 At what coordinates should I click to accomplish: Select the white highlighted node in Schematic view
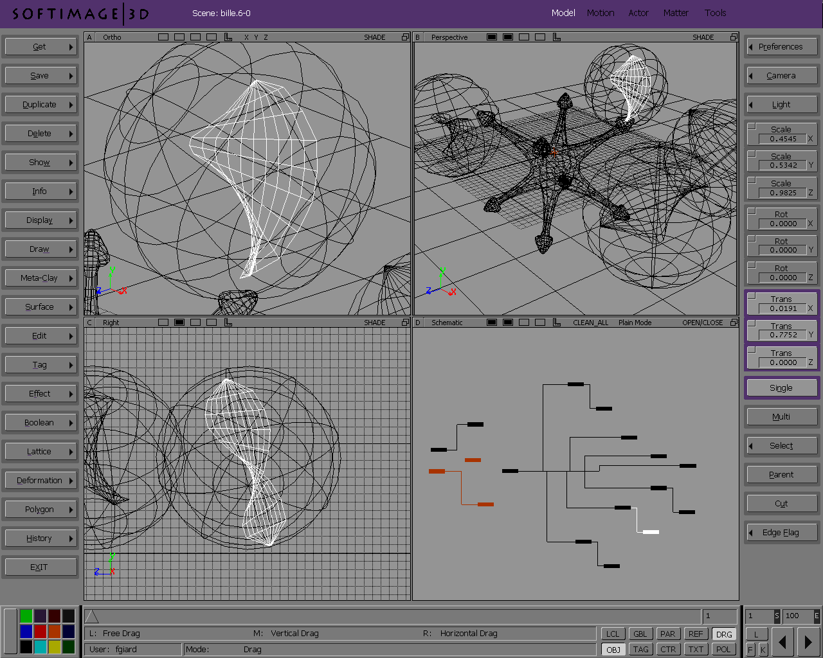click(651, 532)
